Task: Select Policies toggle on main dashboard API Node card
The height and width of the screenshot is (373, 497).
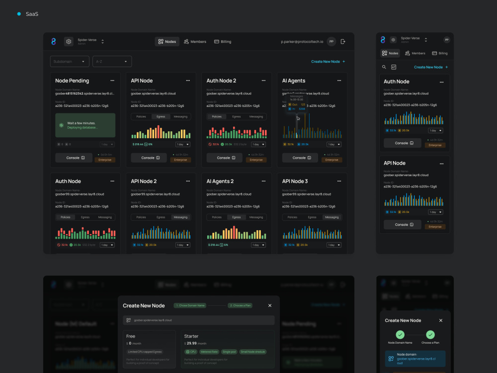Action: 141,117
